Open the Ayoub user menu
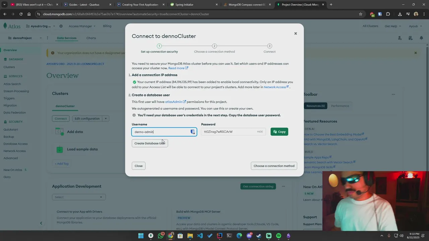Screen dimensions: 429x241 416,26
